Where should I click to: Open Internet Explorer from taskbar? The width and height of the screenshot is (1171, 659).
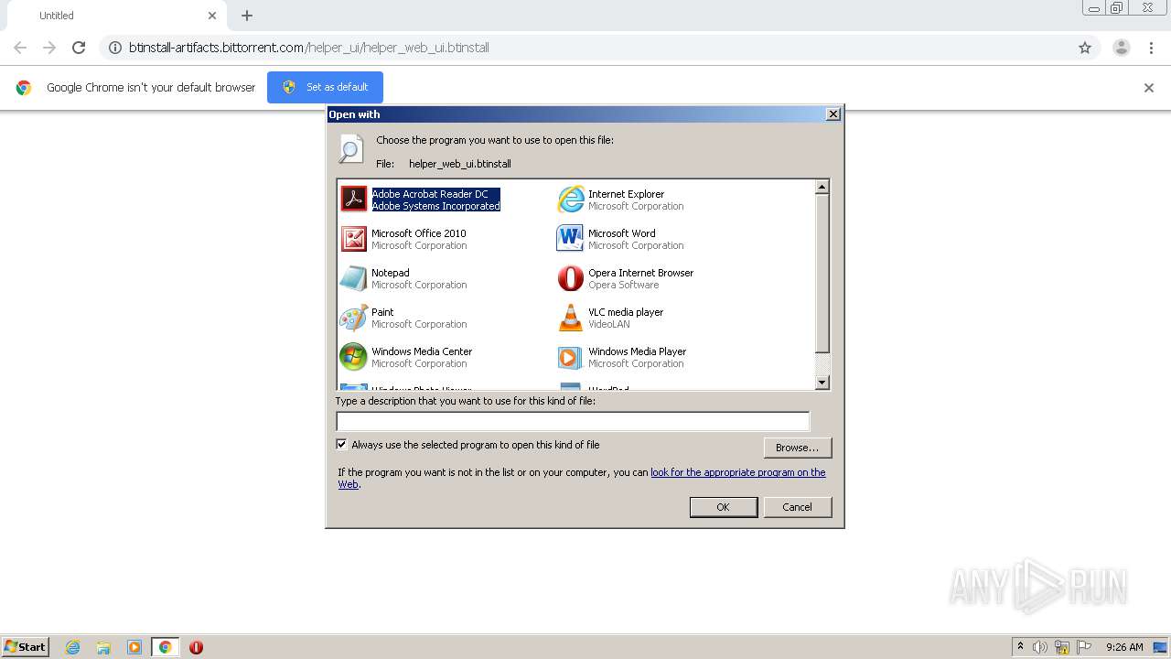point(72,647)
